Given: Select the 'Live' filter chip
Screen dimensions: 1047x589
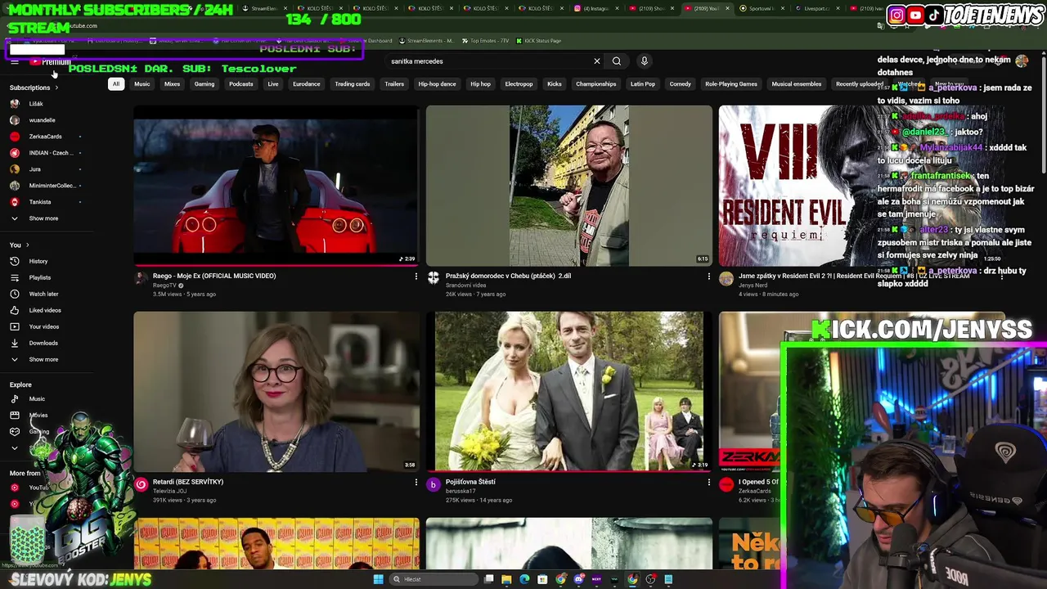Looking at the screenshot, I should click(x=273, y=84).
